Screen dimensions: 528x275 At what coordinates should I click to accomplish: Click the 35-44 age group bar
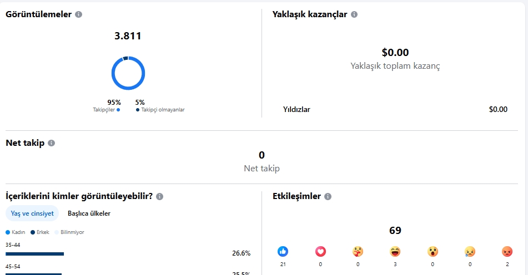(34, 254)
